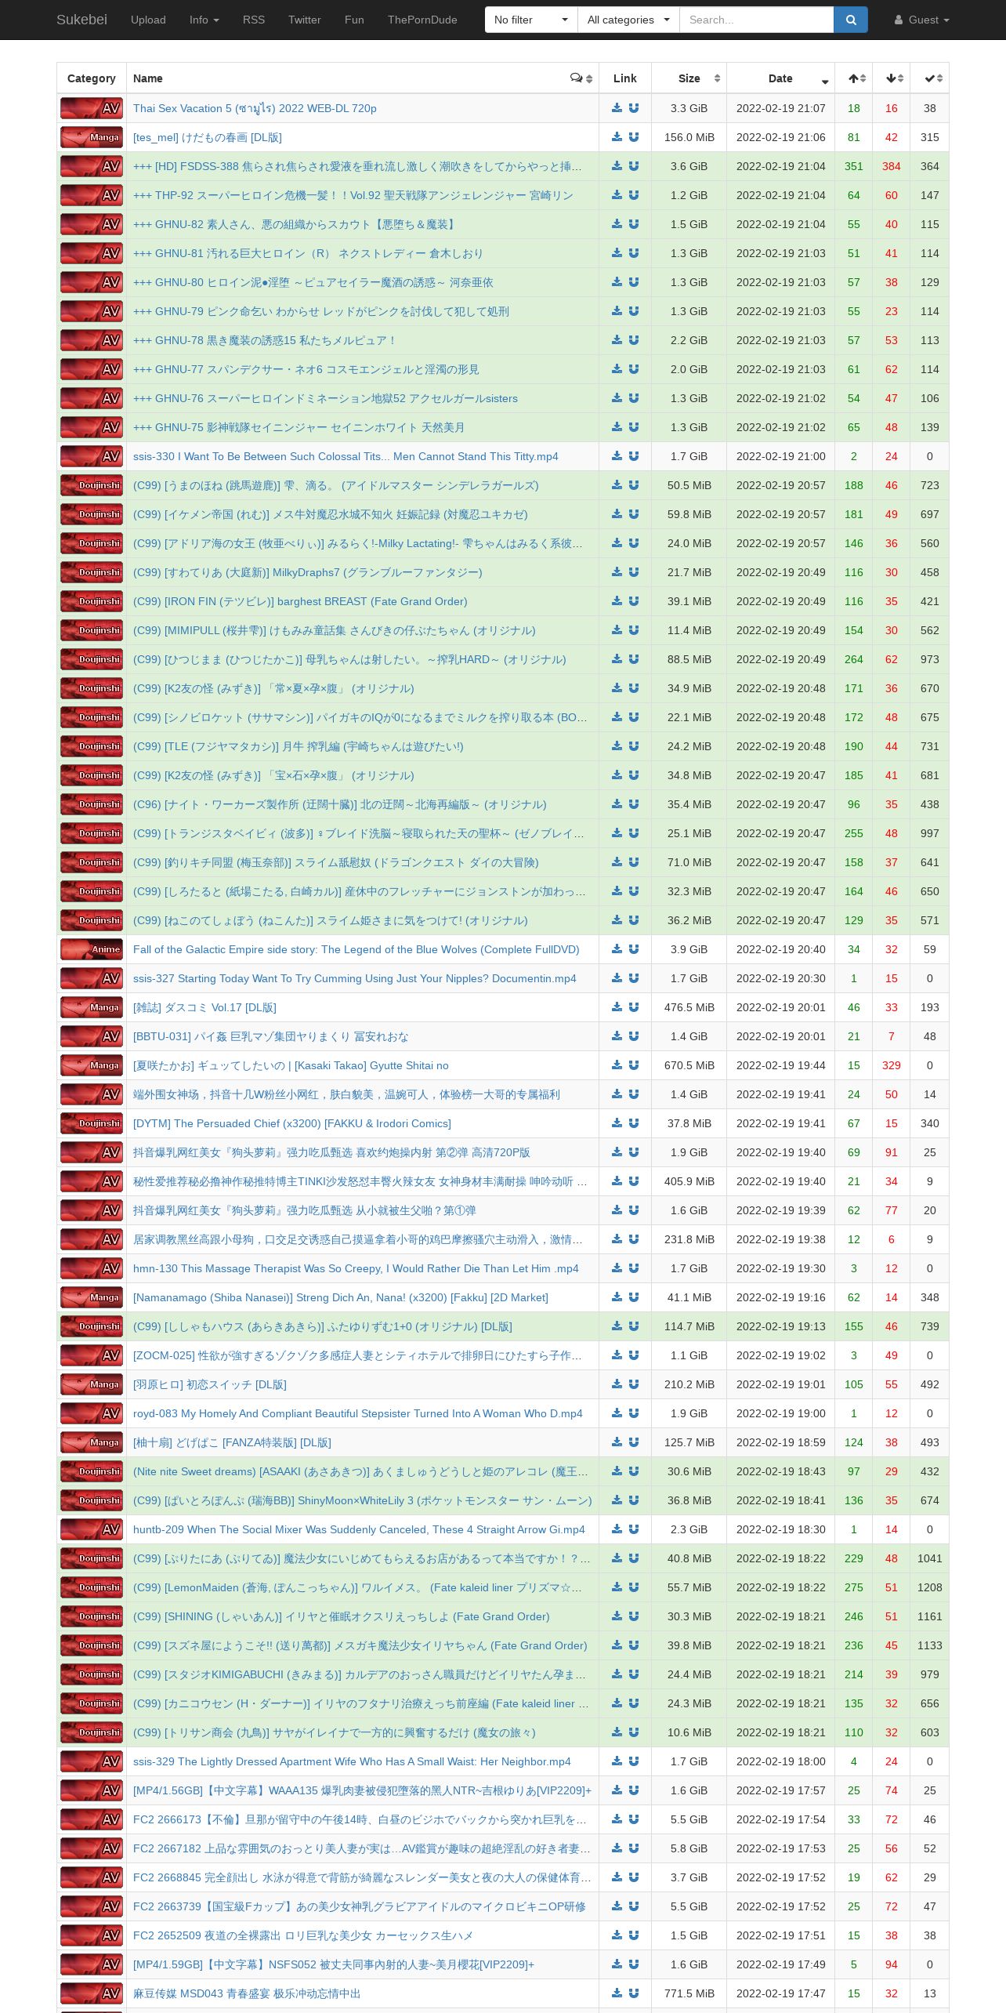Viewport: 1006px width, 2013px height.
Task: Click size value 771.5 MiB
Action: [689, 1993]
